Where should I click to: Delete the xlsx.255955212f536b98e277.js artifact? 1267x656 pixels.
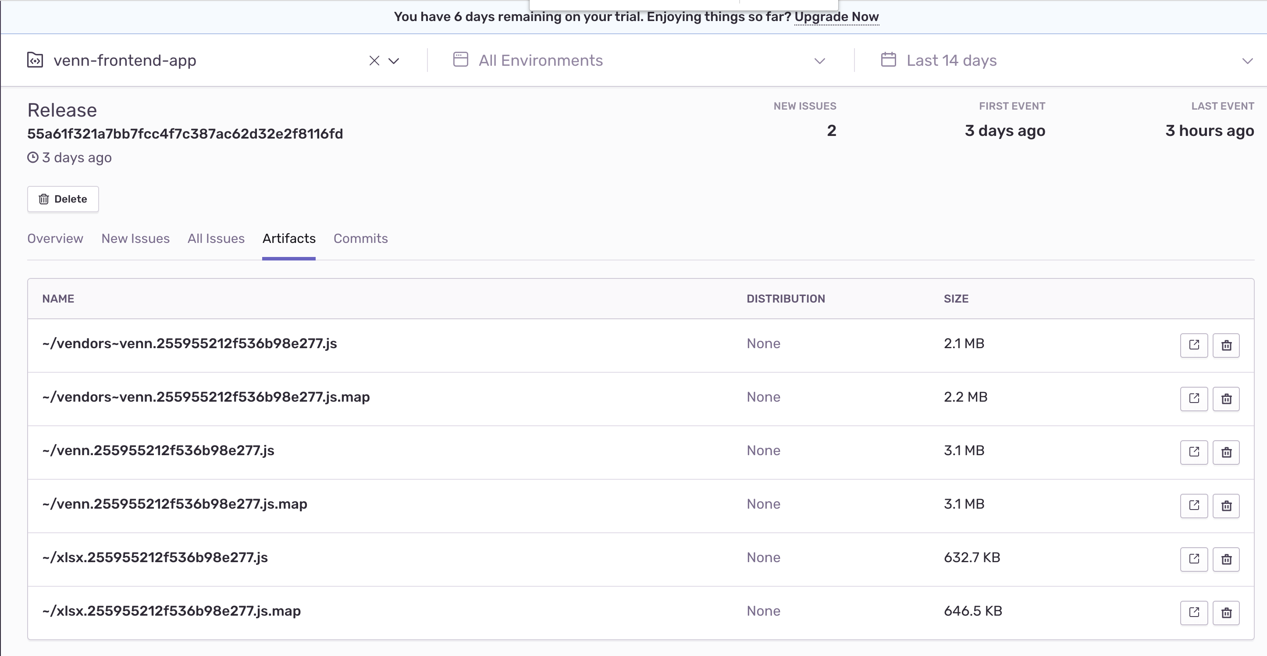[1226, 559]
